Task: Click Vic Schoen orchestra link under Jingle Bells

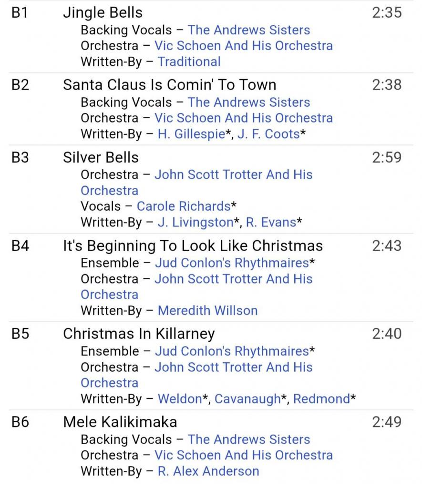Action: click(243, 46)
